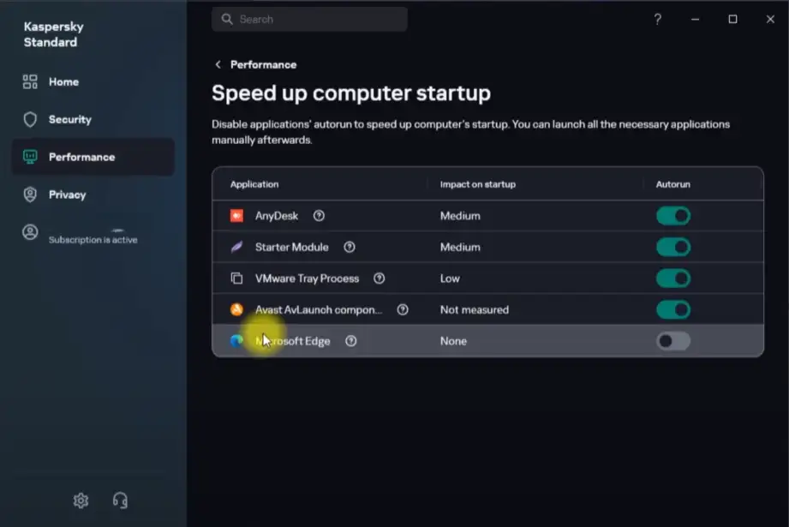The width and height of the screenshot is (789, 527).
Task: Click the AnyDesk application icon
Action: click(237, 216)
